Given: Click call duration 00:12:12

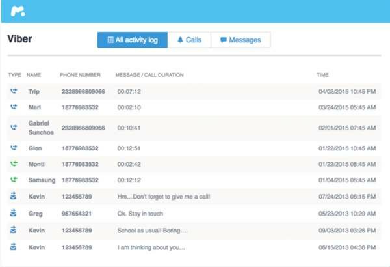Looking at the screenshot, I should click(129, 180).
